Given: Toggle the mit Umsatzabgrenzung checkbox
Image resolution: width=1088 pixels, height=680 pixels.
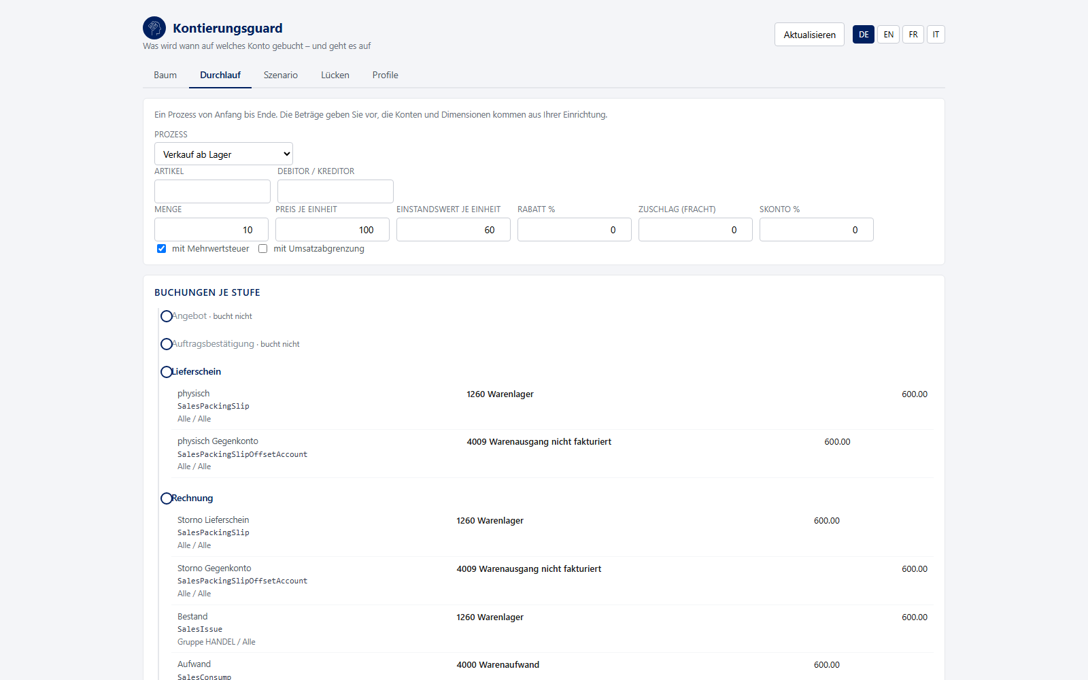Looking at the screenshot, I should (x=262, y=249).
